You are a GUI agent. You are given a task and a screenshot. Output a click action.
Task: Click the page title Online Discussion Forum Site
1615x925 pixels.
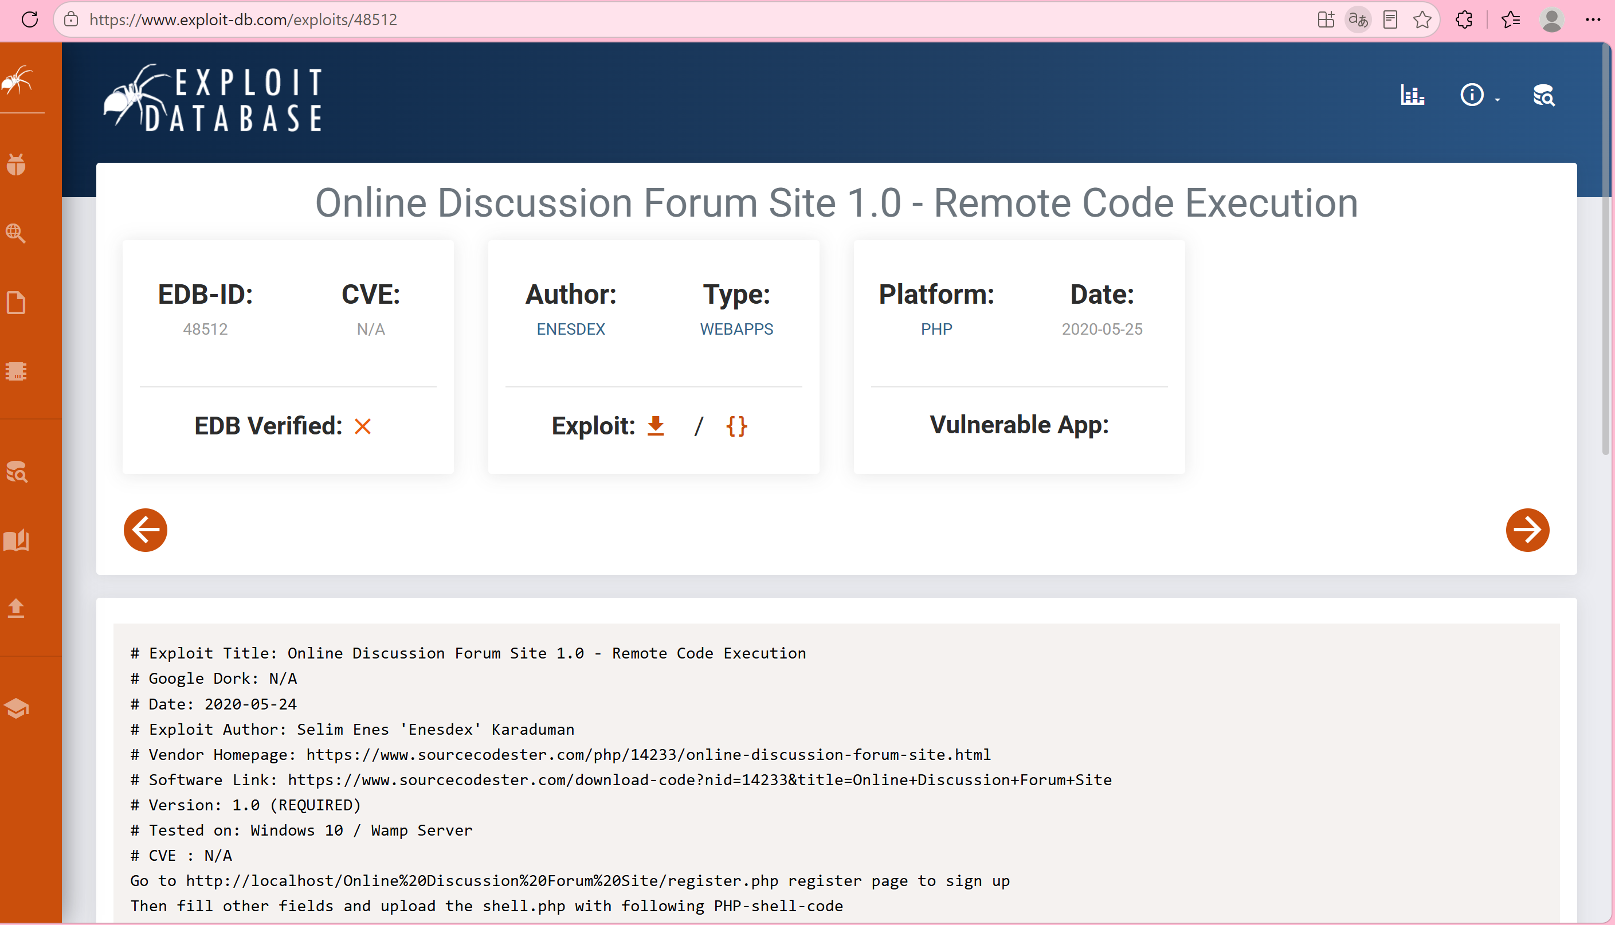836,203
